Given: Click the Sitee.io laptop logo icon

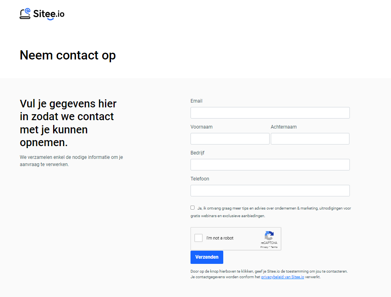Looking at the screenshot, I should [25, 14].
